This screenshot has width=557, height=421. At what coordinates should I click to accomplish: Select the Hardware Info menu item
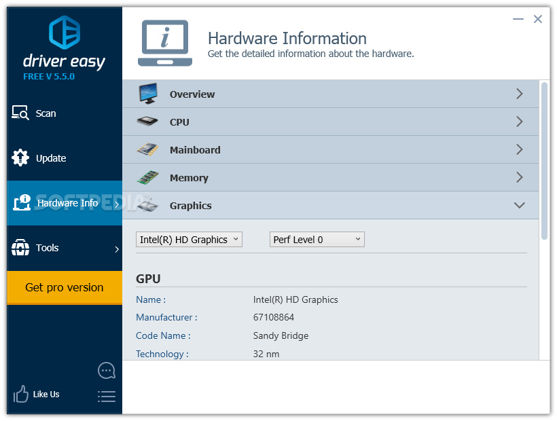[65, 203]
